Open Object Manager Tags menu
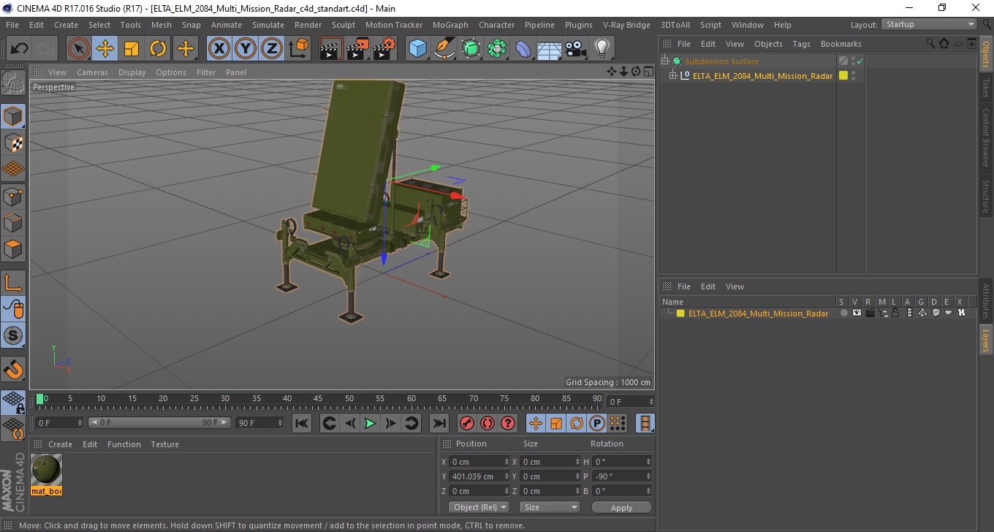Screen dimensions: 994x532 (802, 44)
